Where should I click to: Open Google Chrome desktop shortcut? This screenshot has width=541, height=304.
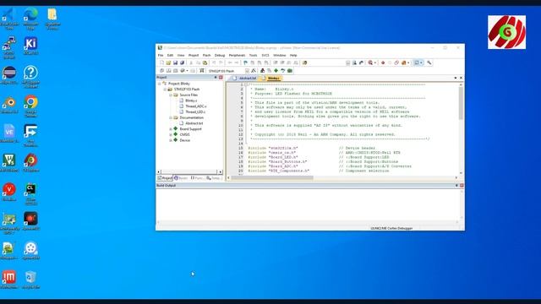point(30,106)
